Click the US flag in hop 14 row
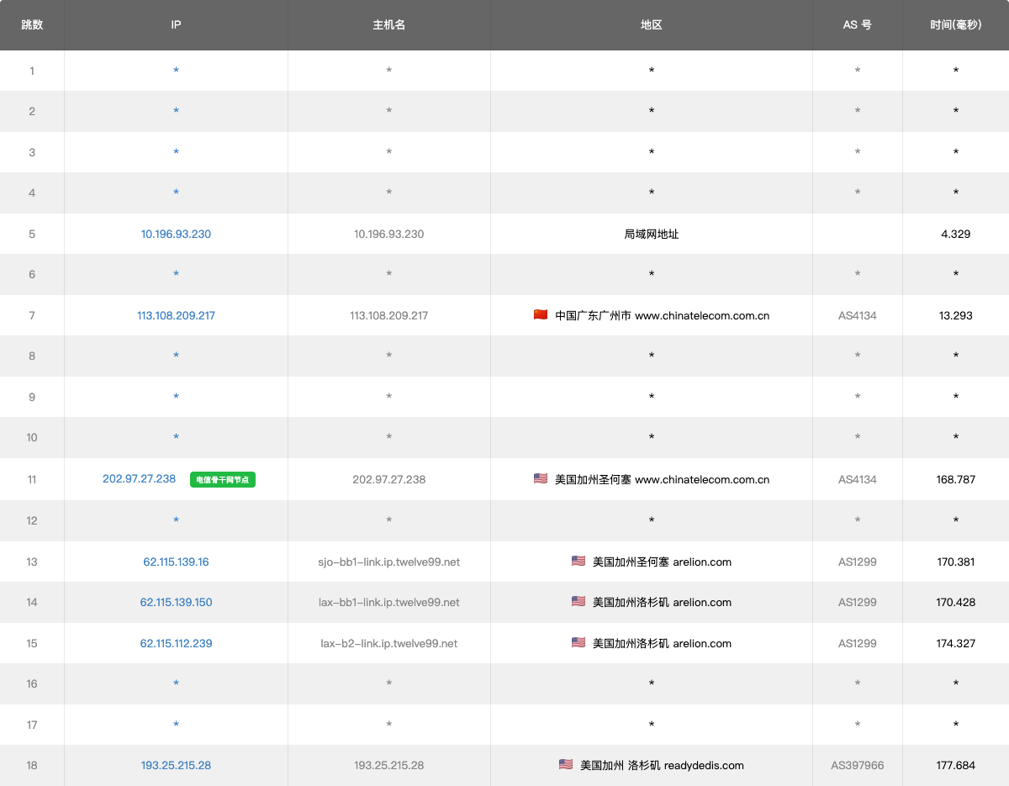 [x=578, y=602]
